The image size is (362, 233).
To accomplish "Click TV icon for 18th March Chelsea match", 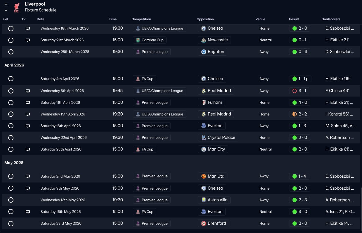I will pos(28,29).
